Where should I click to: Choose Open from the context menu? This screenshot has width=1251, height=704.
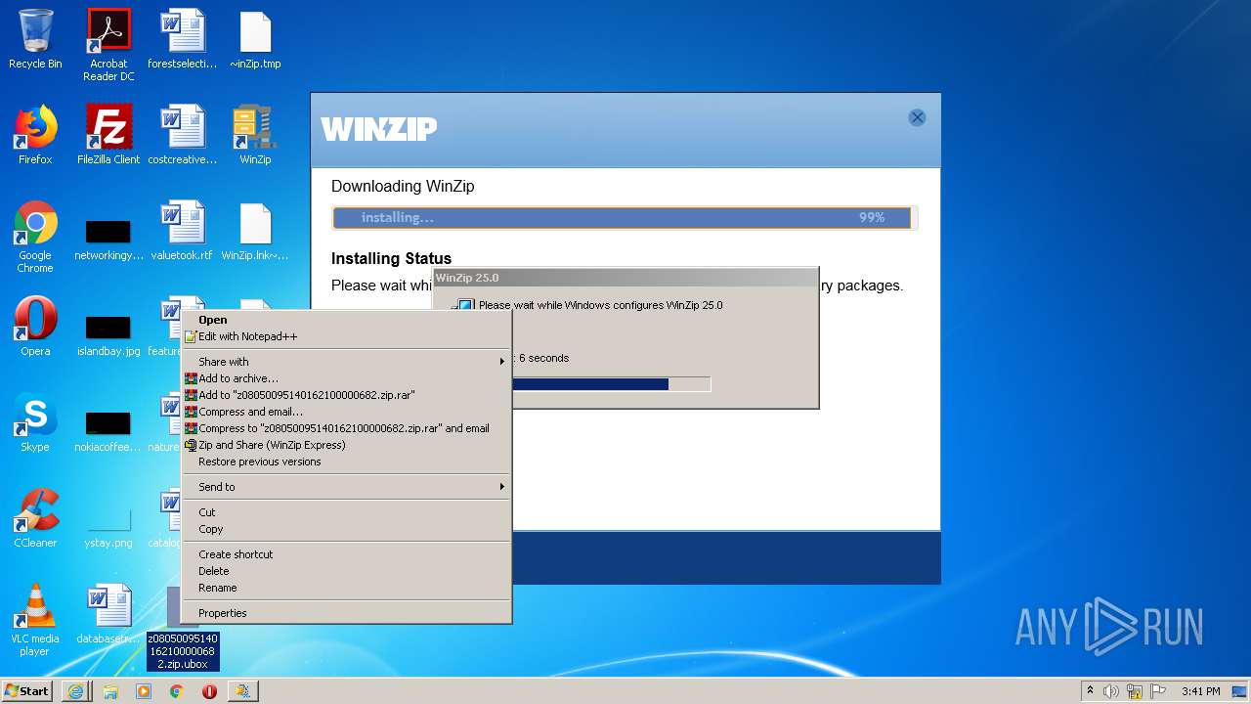346,320
